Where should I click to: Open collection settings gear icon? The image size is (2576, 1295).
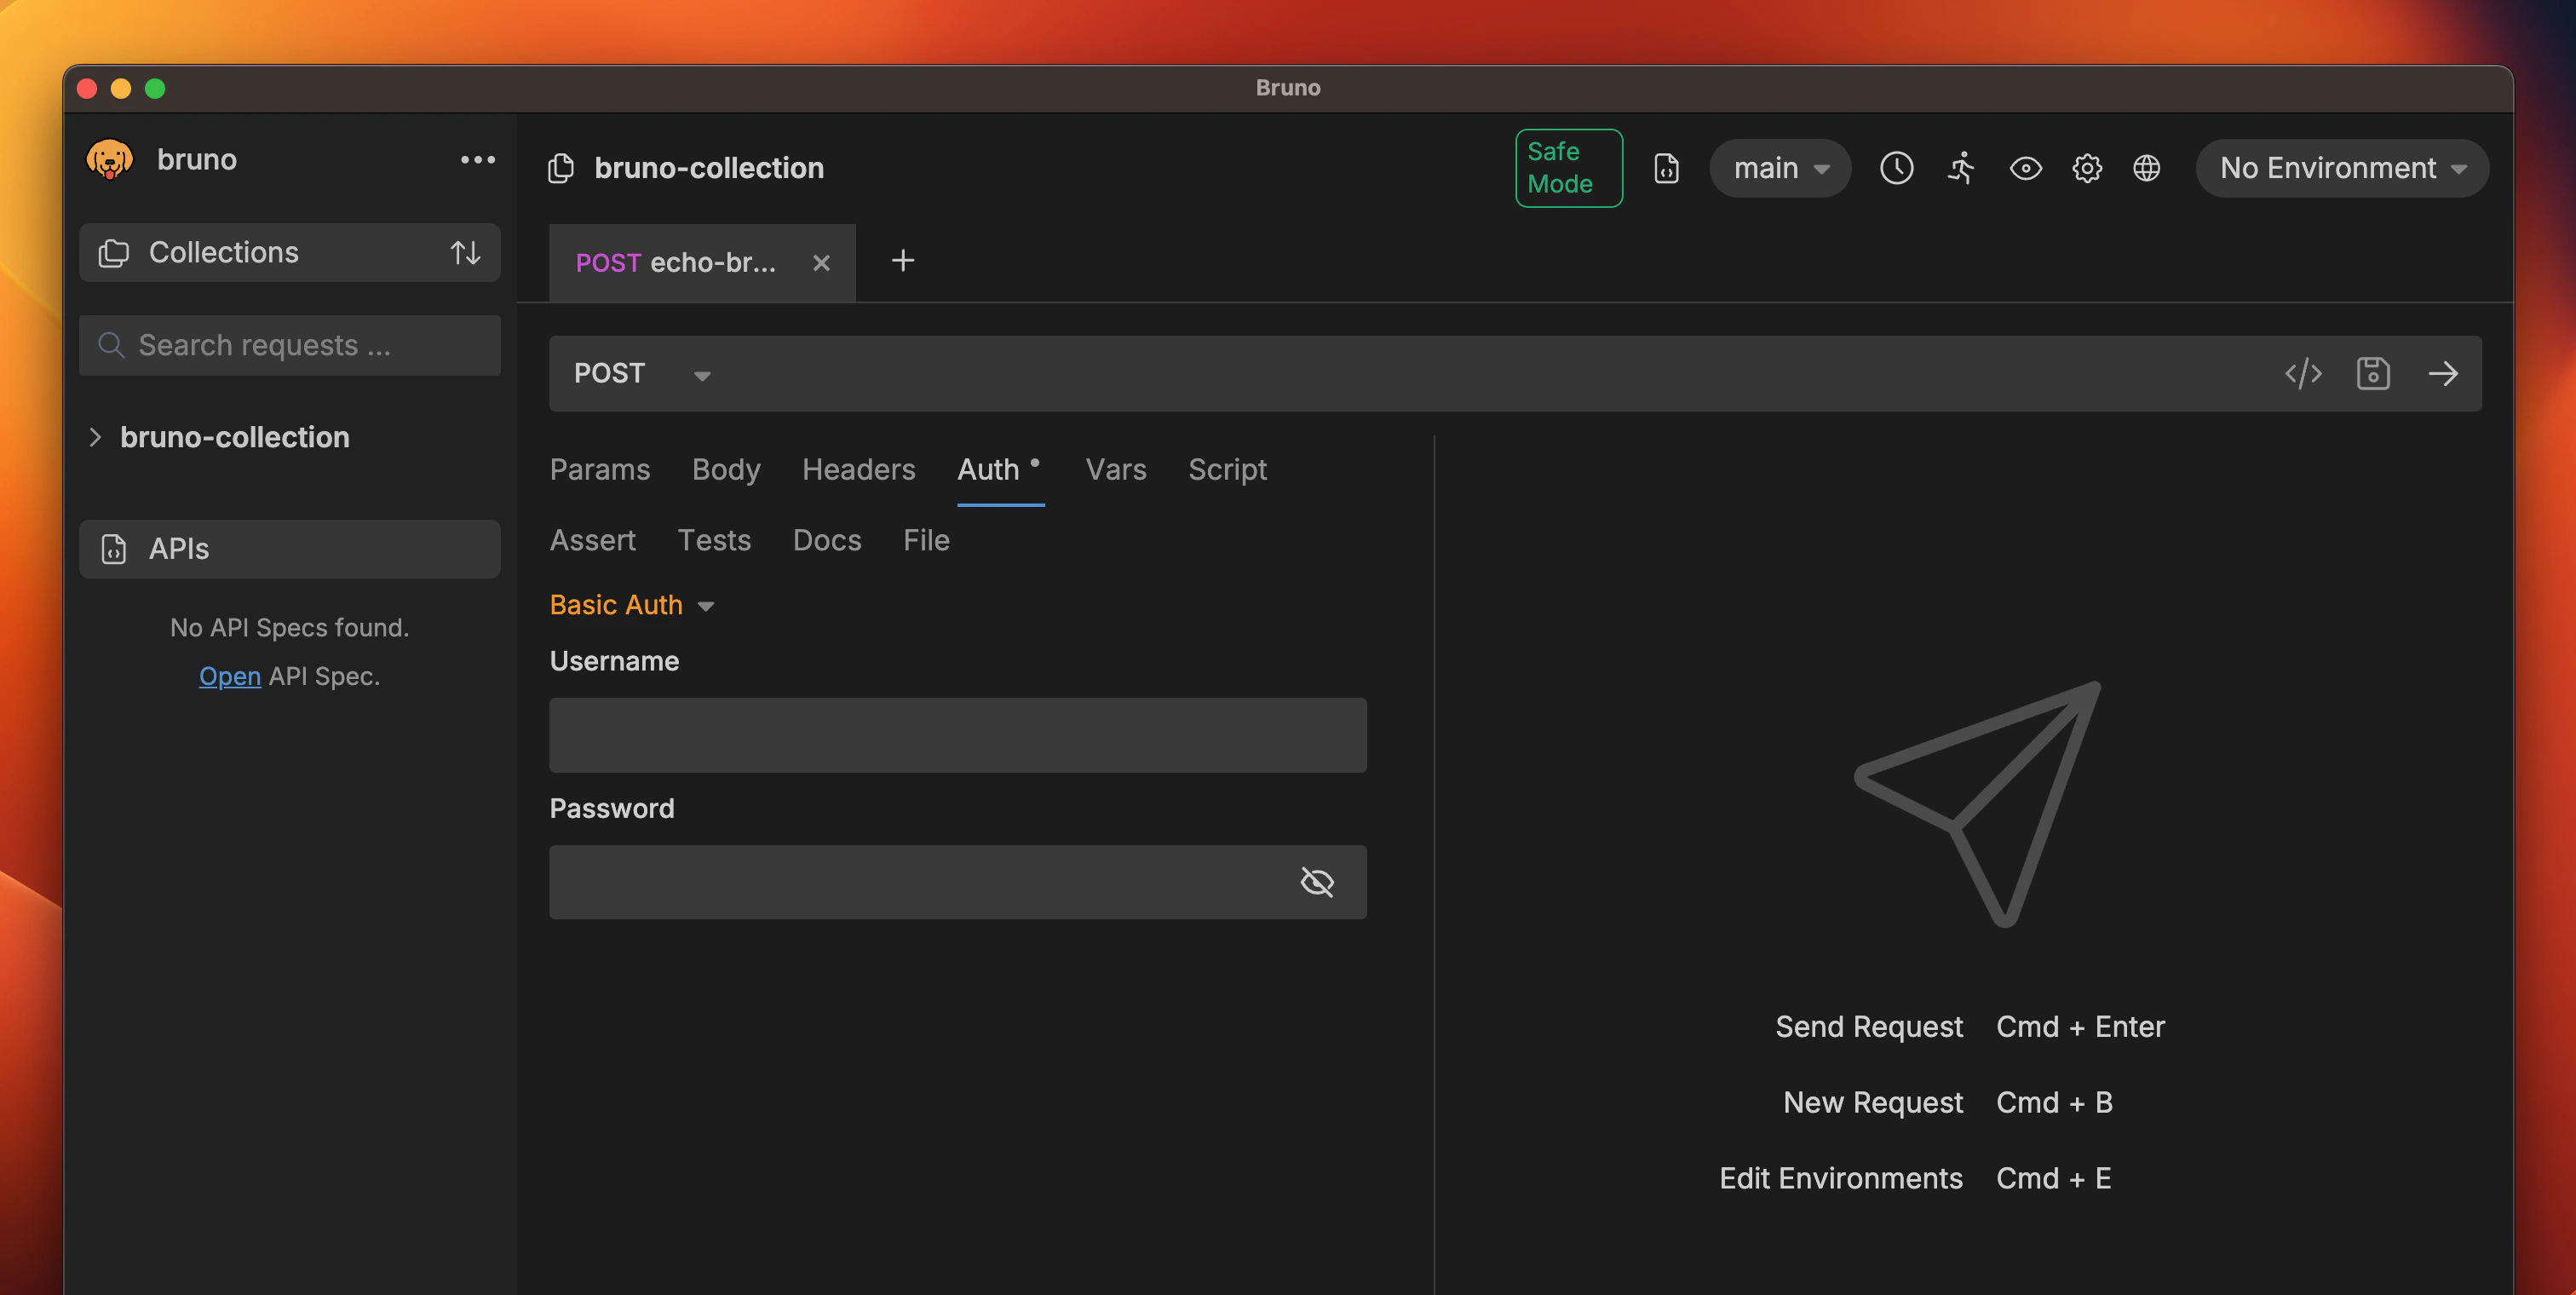(2086, 168)
